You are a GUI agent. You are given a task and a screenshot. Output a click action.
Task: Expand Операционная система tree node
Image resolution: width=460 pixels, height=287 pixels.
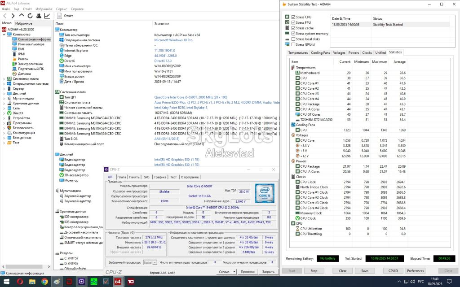4,84
